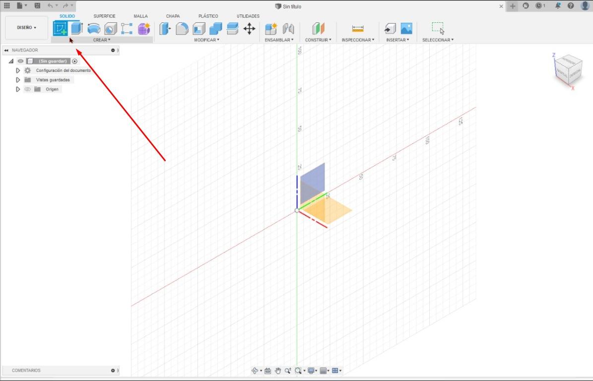Open the Orbit navigation tool
The width and height of the screenshot is (593, 381).
(255, 371)
